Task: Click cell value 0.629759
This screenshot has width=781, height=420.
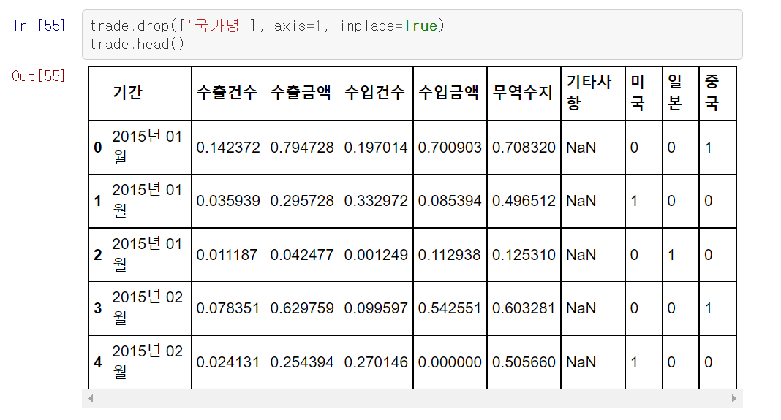Action: (x=302, y=308)
